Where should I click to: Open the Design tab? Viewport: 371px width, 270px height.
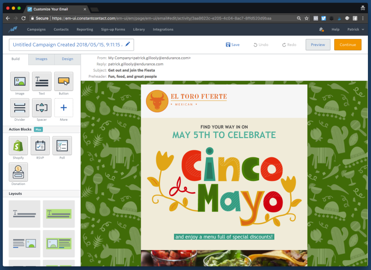tap(67, 59)
